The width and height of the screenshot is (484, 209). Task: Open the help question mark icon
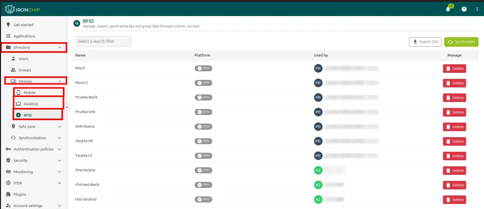[464, 9]
